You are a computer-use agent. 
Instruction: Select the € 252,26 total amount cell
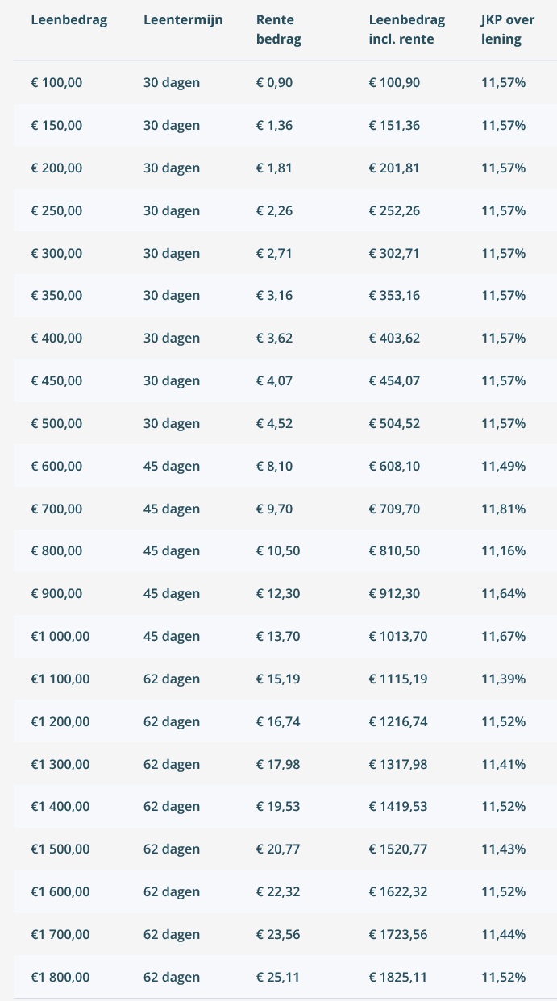(x=394, y=211)
